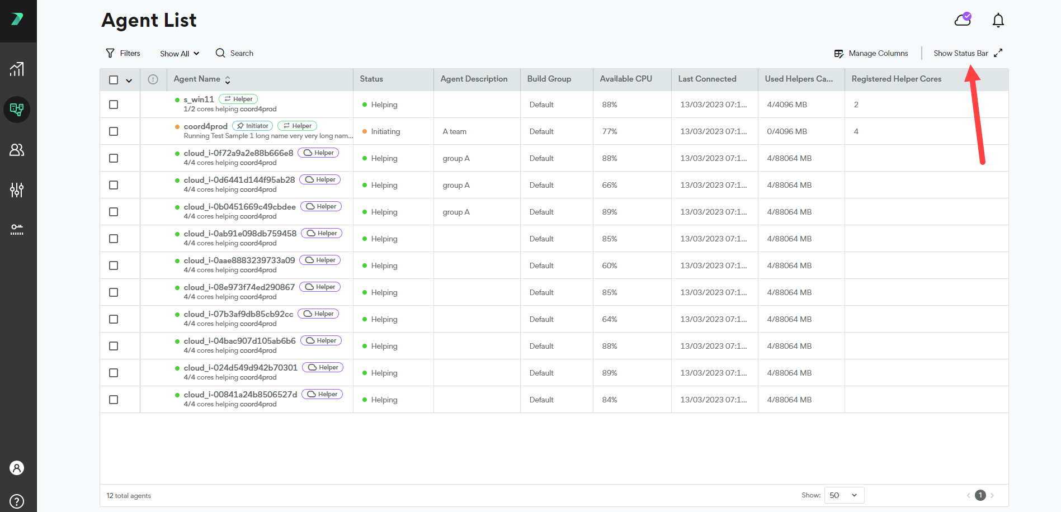Open the rows-per-page Show 50 dropdown
1061x512 pixels.
(844, 495)
